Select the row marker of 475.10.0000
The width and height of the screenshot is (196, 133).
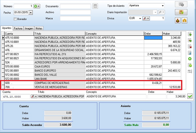3,38
